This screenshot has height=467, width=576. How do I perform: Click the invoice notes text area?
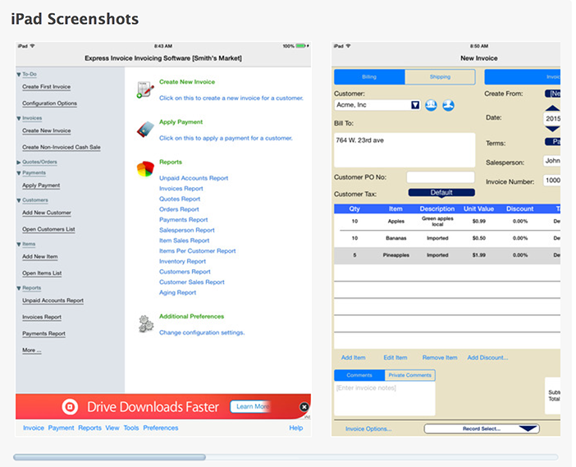(x=385, y=398)
